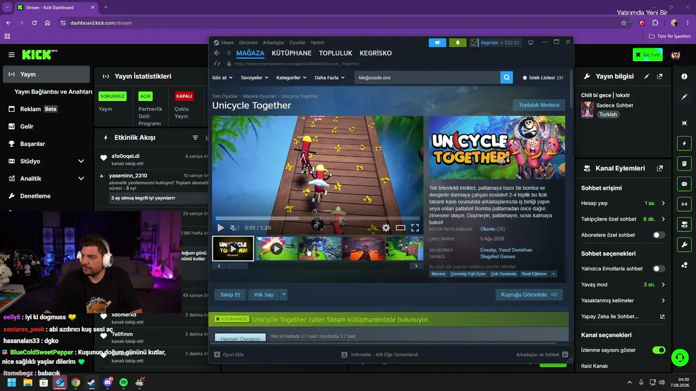
Task: Open the Yok Say dropdown arrow
Action: pos(283,295)
